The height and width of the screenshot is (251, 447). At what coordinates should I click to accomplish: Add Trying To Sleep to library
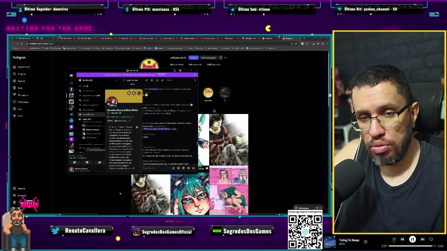coord(365,242)
